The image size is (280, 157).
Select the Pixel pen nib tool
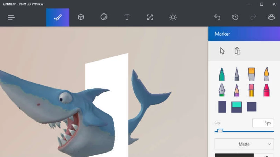pyautogui.click(x=222, y=90)
